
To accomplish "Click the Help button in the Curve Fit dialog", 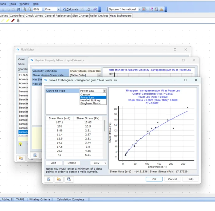I will pyautogui.click(x=190, y=179).
